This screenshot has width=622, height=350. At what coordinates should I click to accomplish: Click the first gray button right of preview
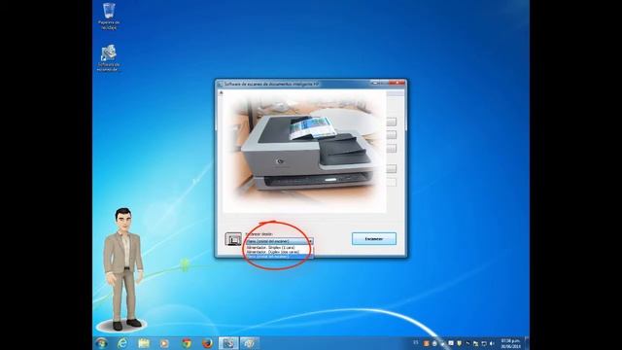[x=391, y=122]
